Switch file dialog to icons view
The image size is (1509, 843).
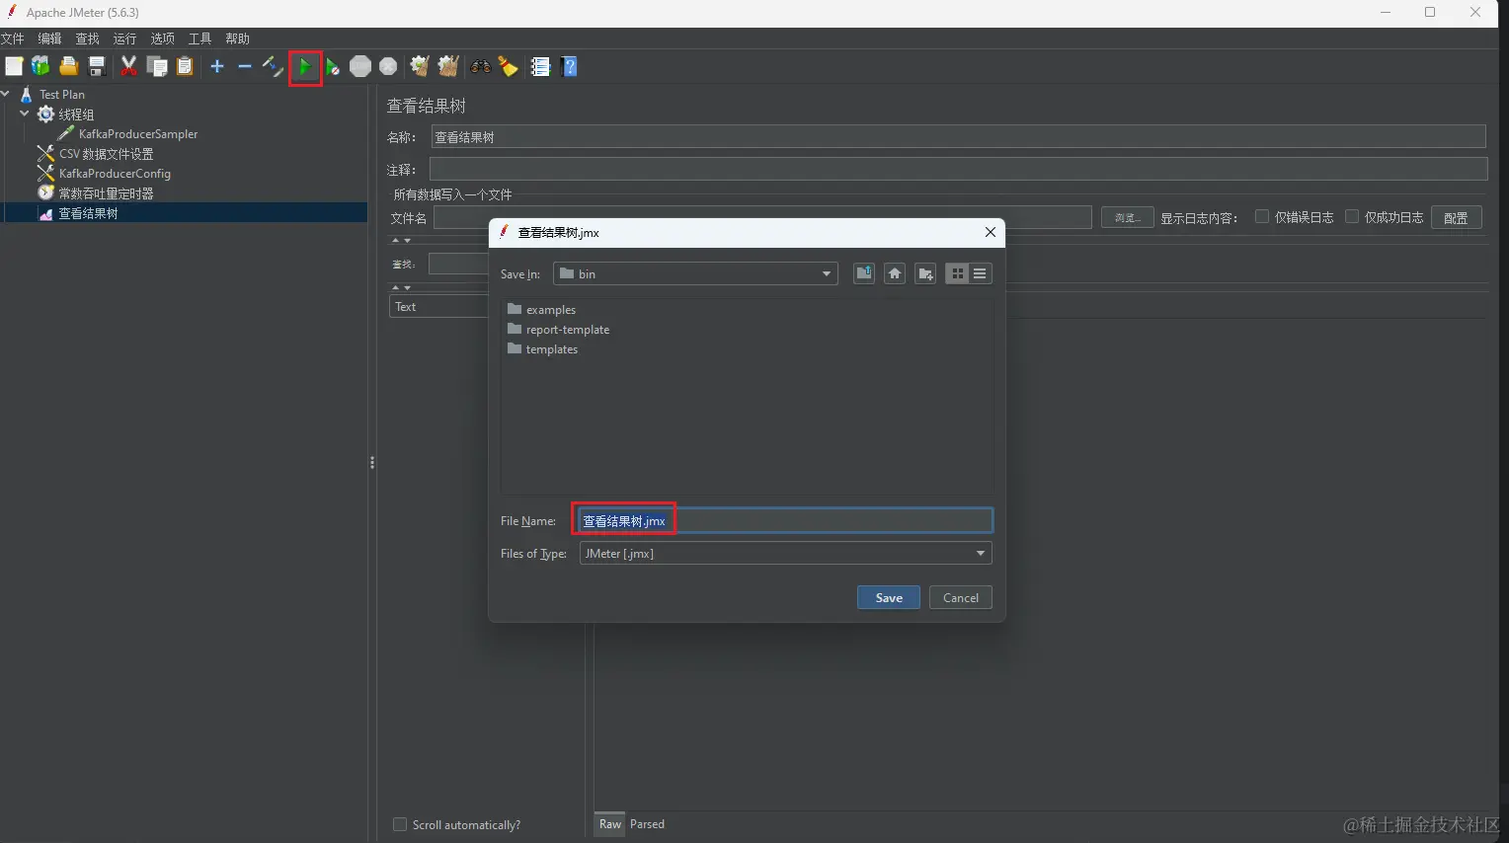point(957,273)
